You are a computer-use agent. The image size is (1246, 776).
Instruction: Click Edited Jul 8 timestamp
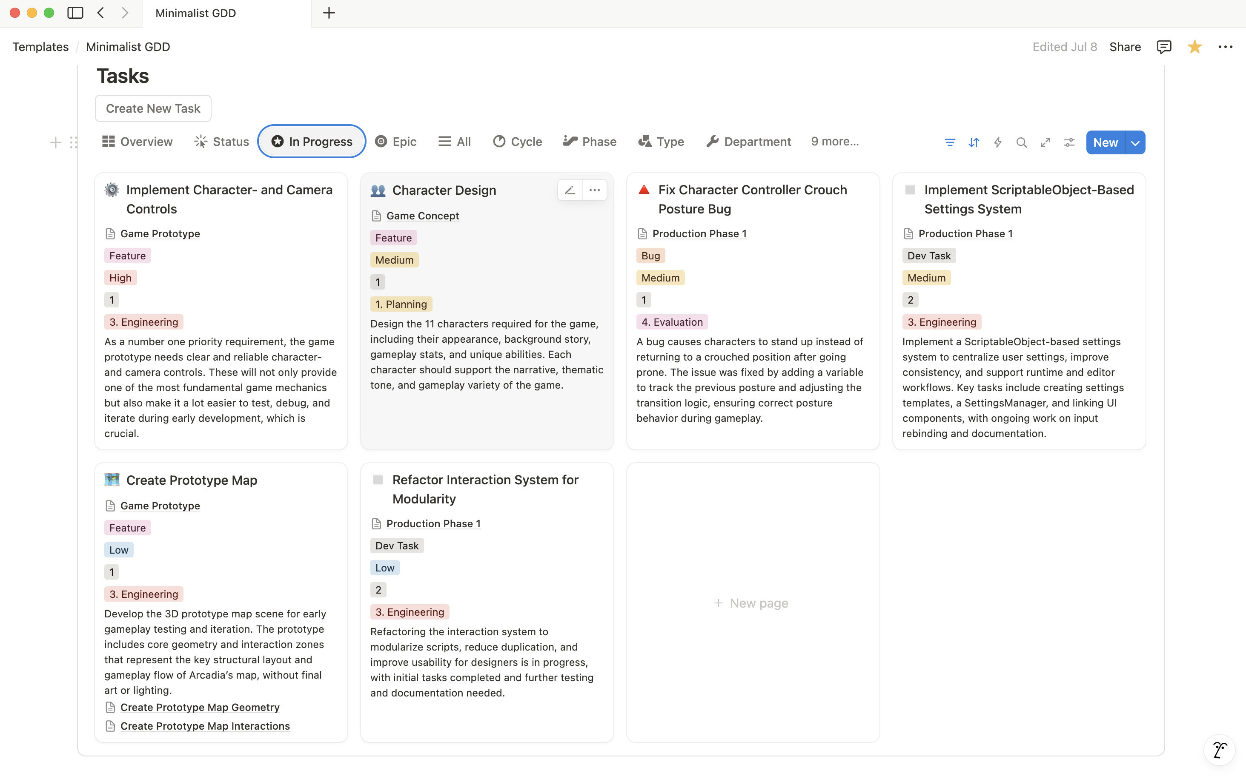pyautogui.click(x=1065, y=47)
